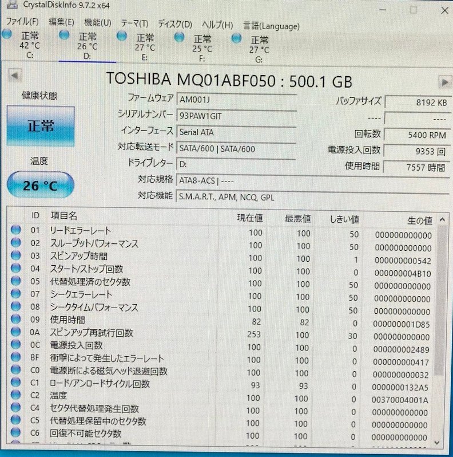Open the ヘルプ(H) menu
Screen dimensions: 453x457
point(217,25)
